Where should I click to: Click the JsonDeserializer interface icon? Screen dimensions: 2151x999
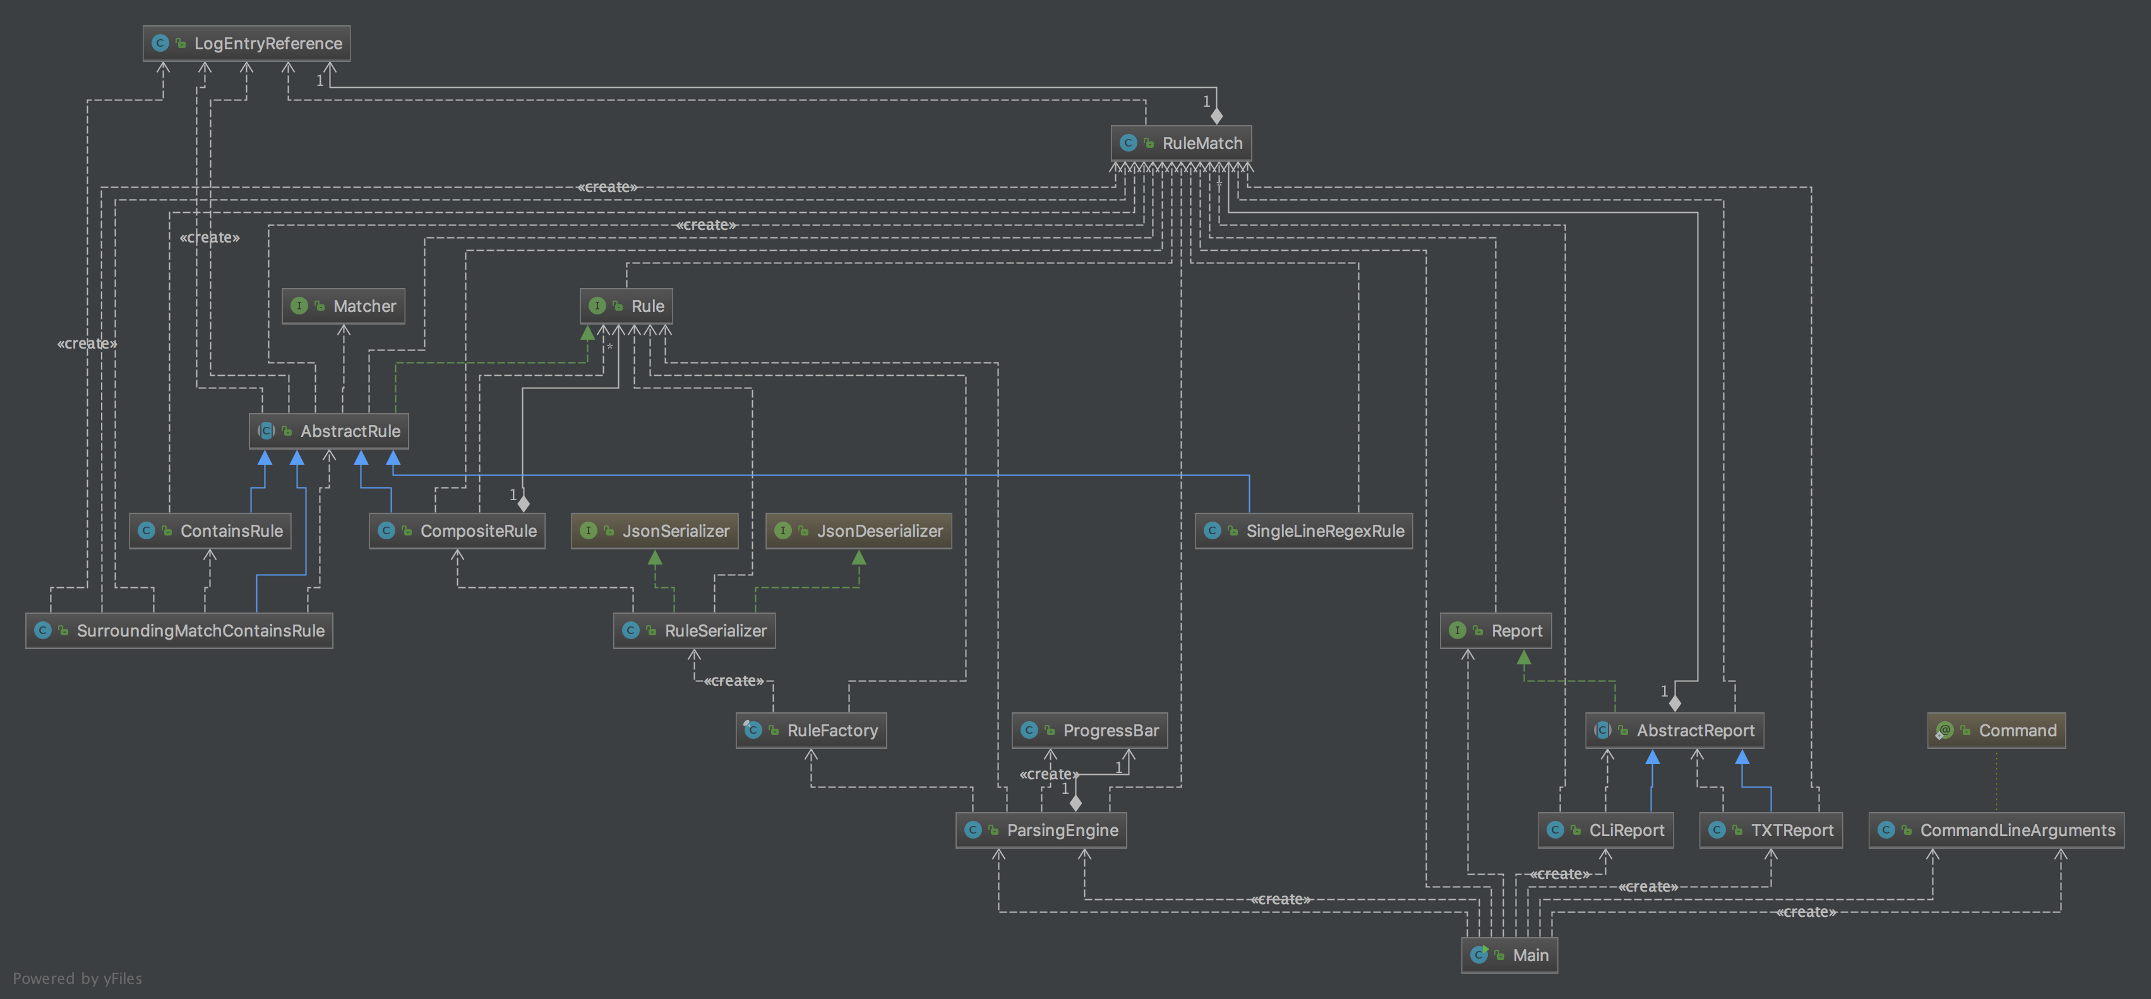coord(782,530)
